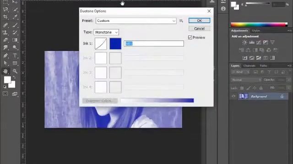Add a Vibrance adjustment

tap(272, 42)
